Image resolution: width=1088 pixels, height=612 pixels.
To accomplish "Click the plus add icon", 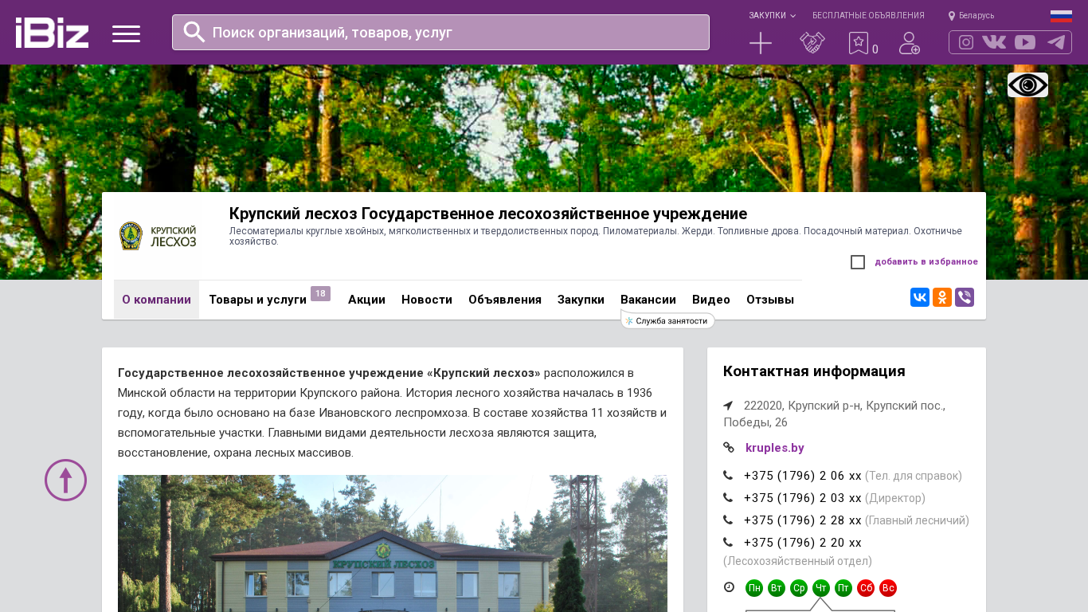I will click(761, 43).
